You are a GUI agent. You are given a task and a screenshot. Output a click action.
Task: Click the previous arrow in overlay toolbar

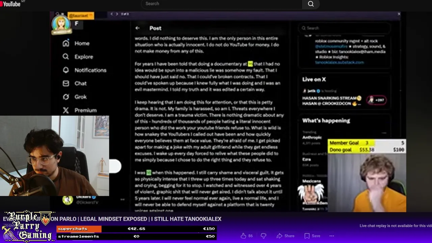[x=112, y=14]
